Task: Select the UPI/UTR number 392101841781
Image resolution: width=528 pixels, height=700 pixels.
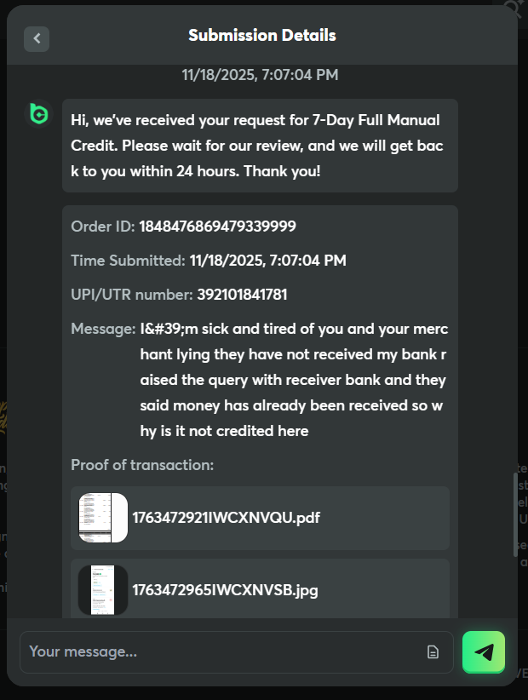Action: click(x=242, y=295)
